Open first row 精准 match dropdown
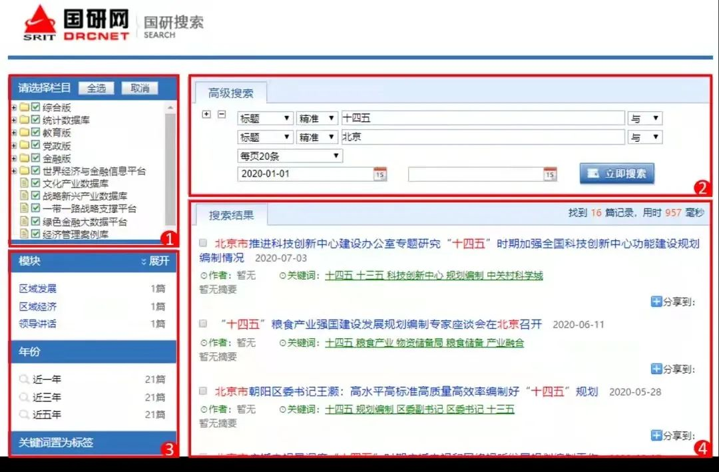This screenshot has height=472, width=719. [x=317, y=118]
